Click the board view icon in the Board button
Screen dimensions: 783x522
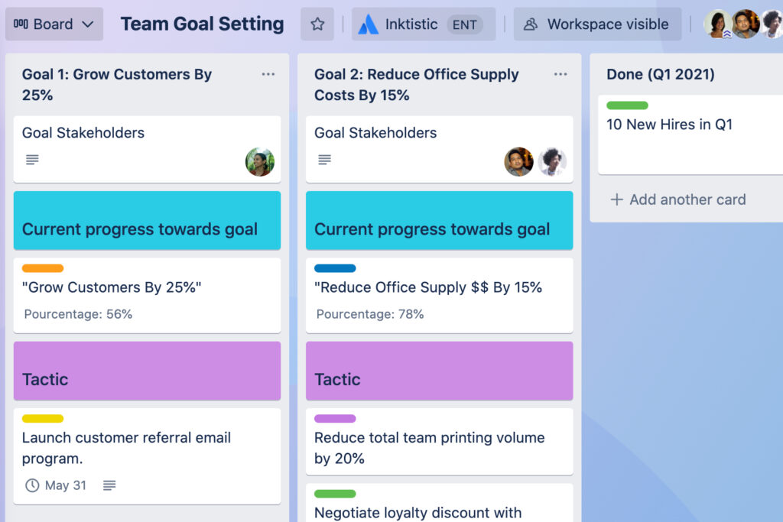tap(21, 24)
